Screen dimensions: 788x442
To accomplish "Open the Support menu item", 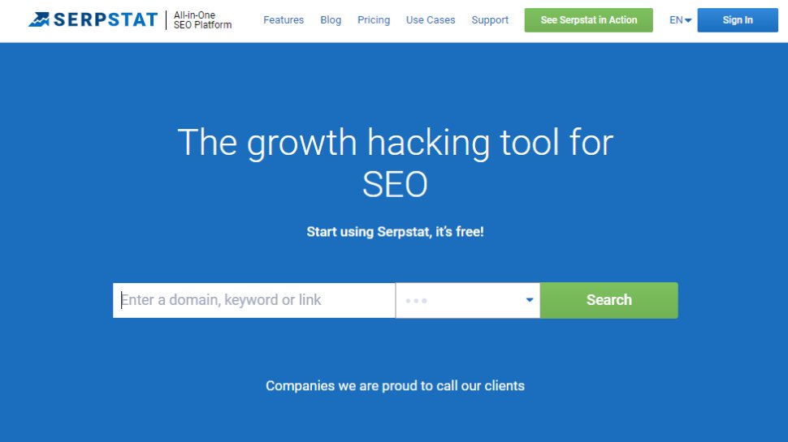I will tap(490, 20).
